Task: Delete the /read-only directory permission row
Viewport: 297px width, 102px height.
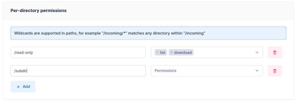Action: click(x=275, y=52)
